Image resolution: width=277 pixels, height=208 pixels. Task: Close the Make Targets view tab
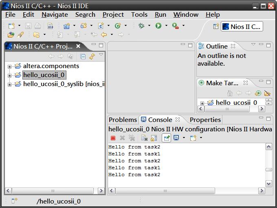pyautogui.click(x=245, y=83)
